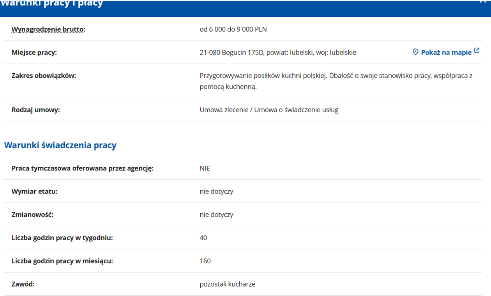The image size is (491, 296).
Task: Click the 'Zawód' row label
Action: pyautogui.click(x=23, y=284)
